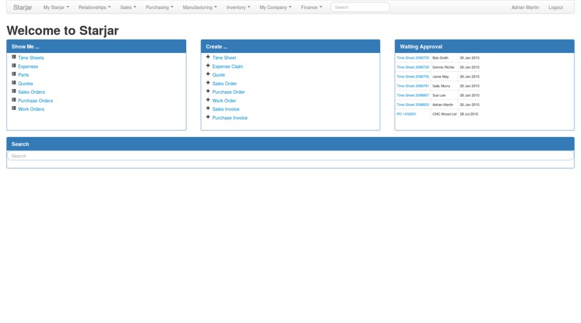Click the "CNC Wood Ltd" cell
The height and width of the screenshot is (323, 581).
coord(444,114)
